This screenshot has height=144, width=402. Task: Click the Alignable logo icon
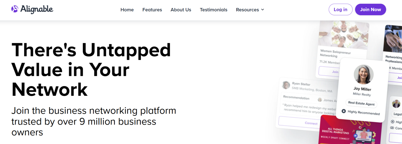tap(15, 9)
